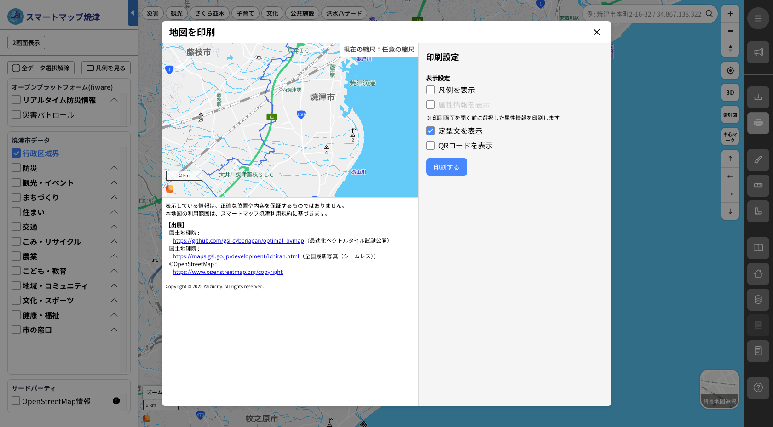
Task: Uncheck 定型文を表示
Action: click(x=430, y=131)
